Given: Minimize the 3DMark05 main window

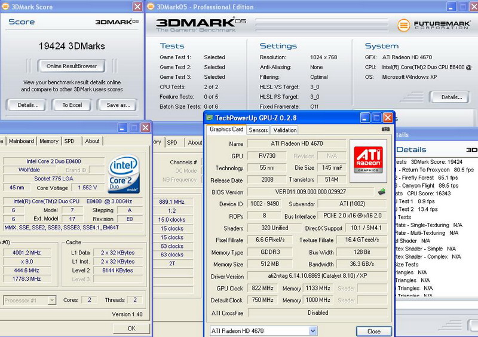Looking at the screenshot, I should point(452,7).
